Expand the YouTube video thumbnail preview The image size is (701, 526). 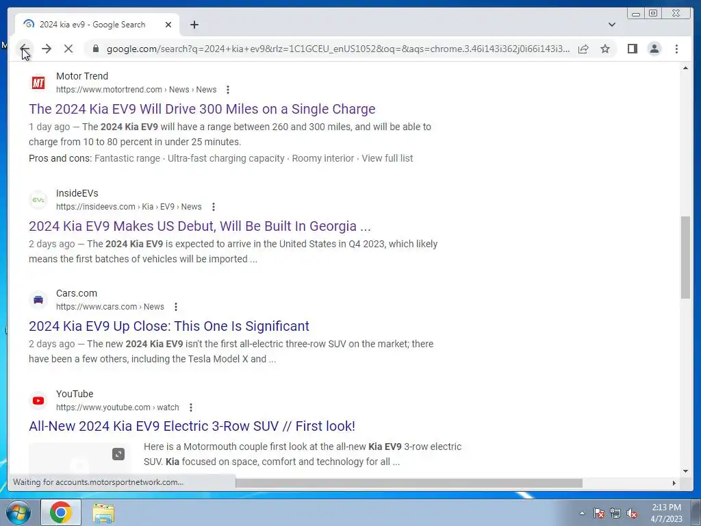click(118, 455)
